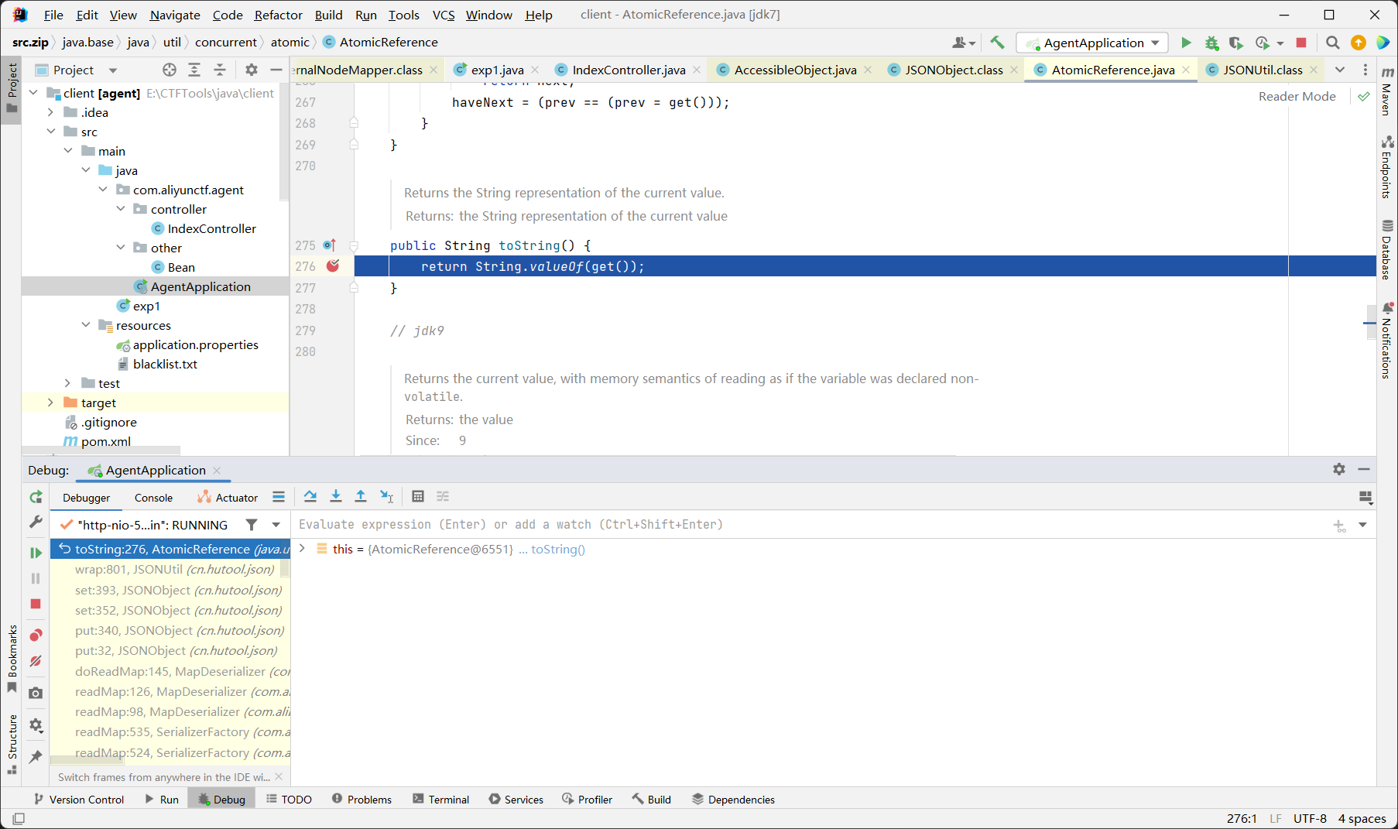Viewport: 1398px width, 829px height.
Task: Show hidden editor tabs dropdown
Action: click(x=1340, y=70)
